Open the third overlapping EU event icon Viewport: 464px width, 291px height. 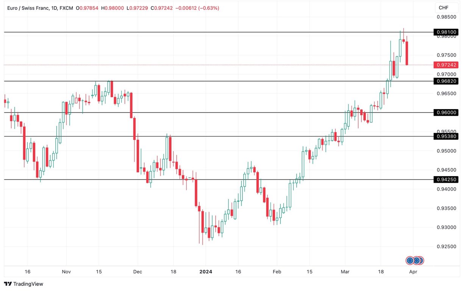(x=421, y=260)
